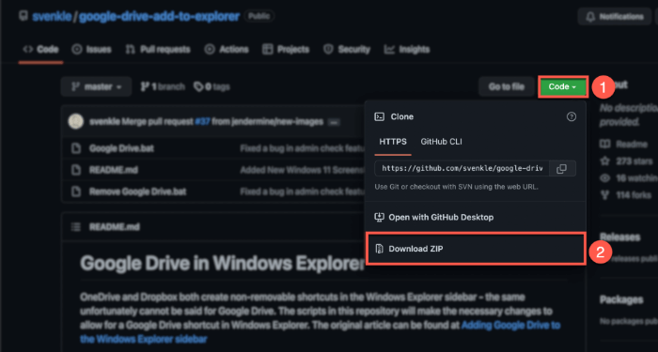Click the Download ZIP archive icon
The height and width of the screenshot is (352, 658).
(379, 249)
